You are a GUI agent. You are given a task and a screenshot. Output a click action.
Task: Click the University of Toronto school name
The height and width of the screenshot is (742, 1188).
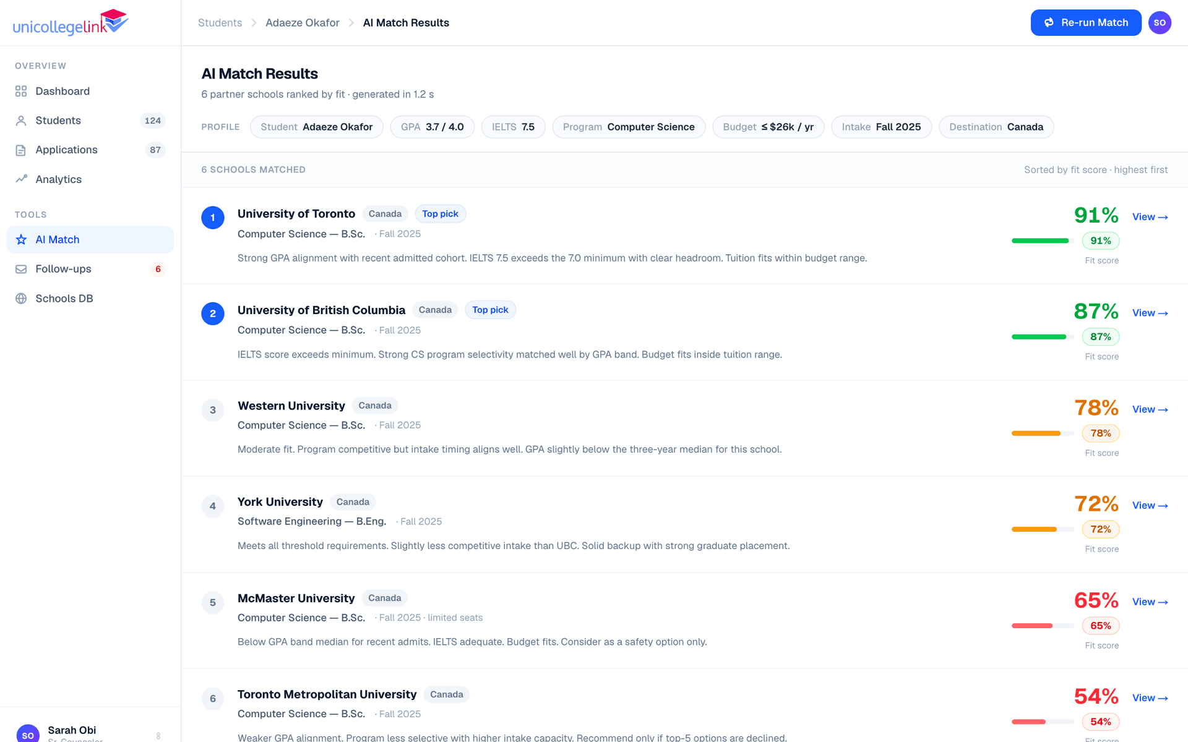296,214
